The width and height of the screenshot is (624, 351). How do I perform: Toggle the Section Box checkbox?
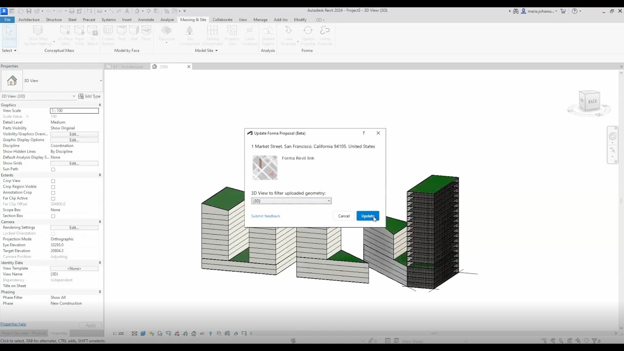point(53,216)
